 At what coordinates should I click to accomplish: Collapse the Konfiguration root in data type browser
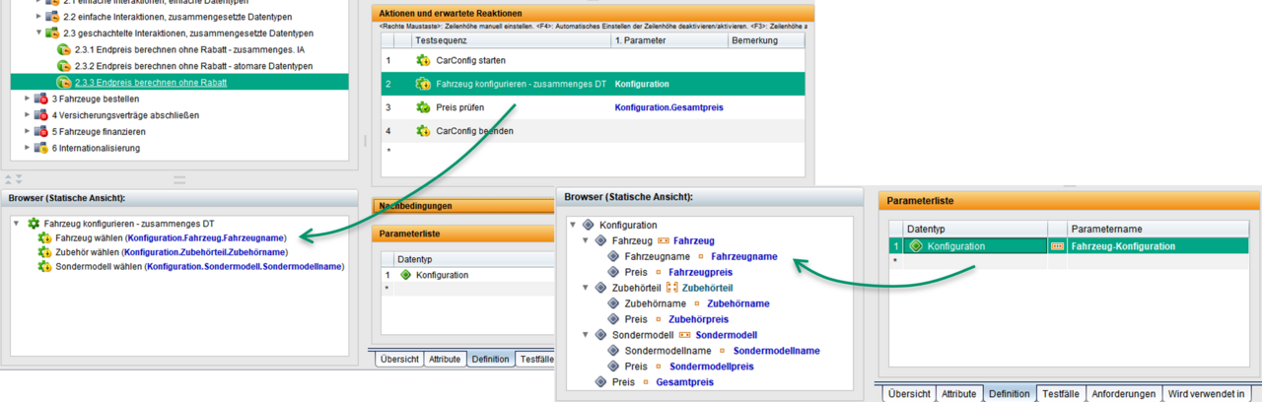[573, 225]
